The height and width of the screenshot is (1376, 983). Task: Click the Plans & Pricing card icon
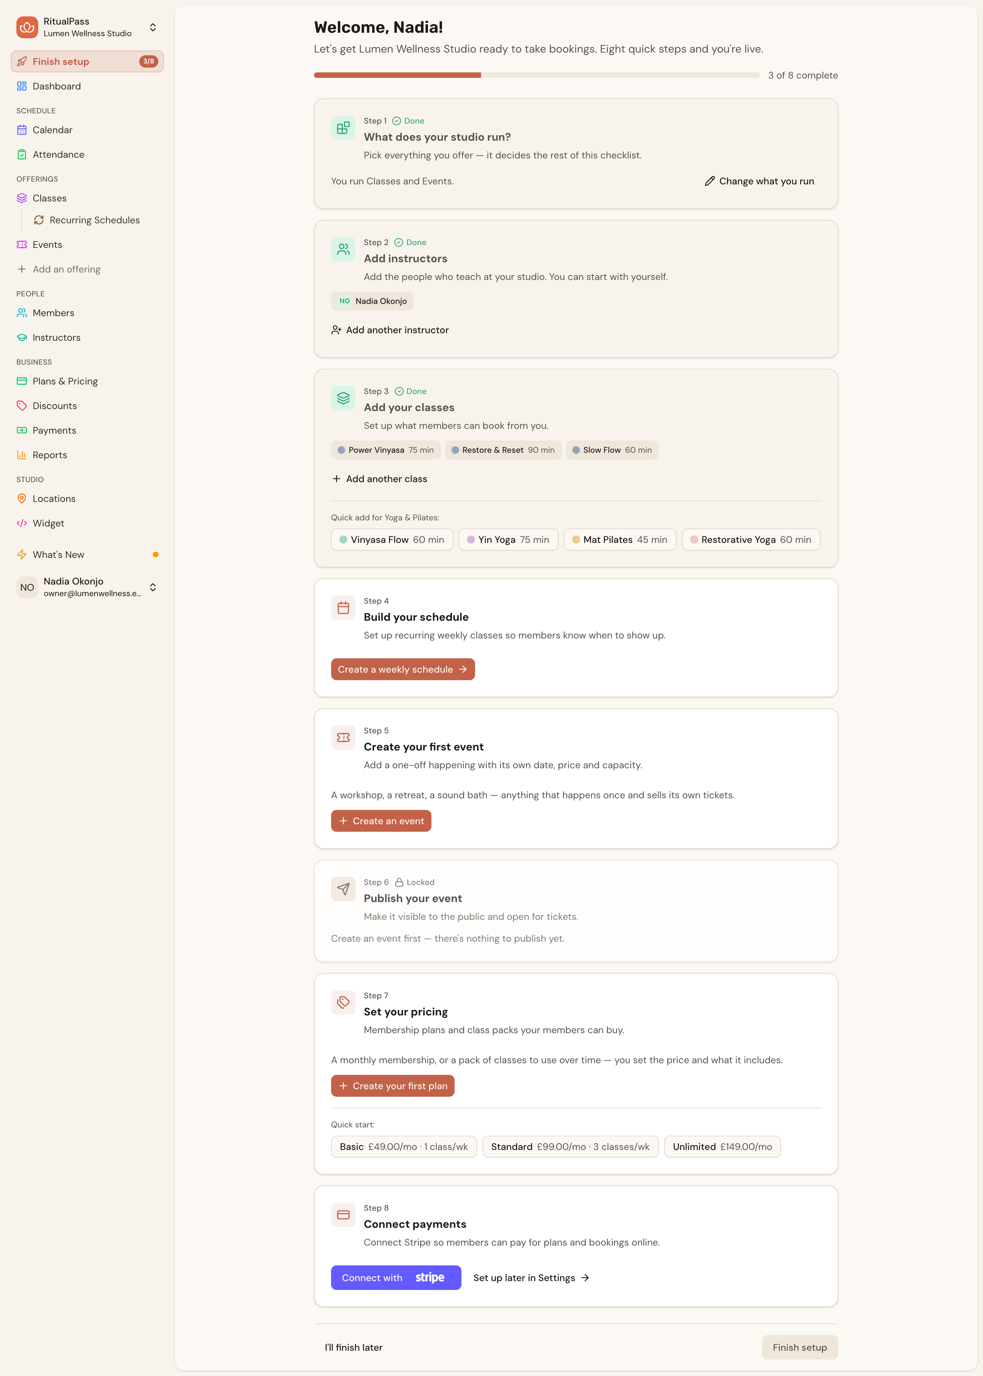pyautogui.click(x=22, y=381)
